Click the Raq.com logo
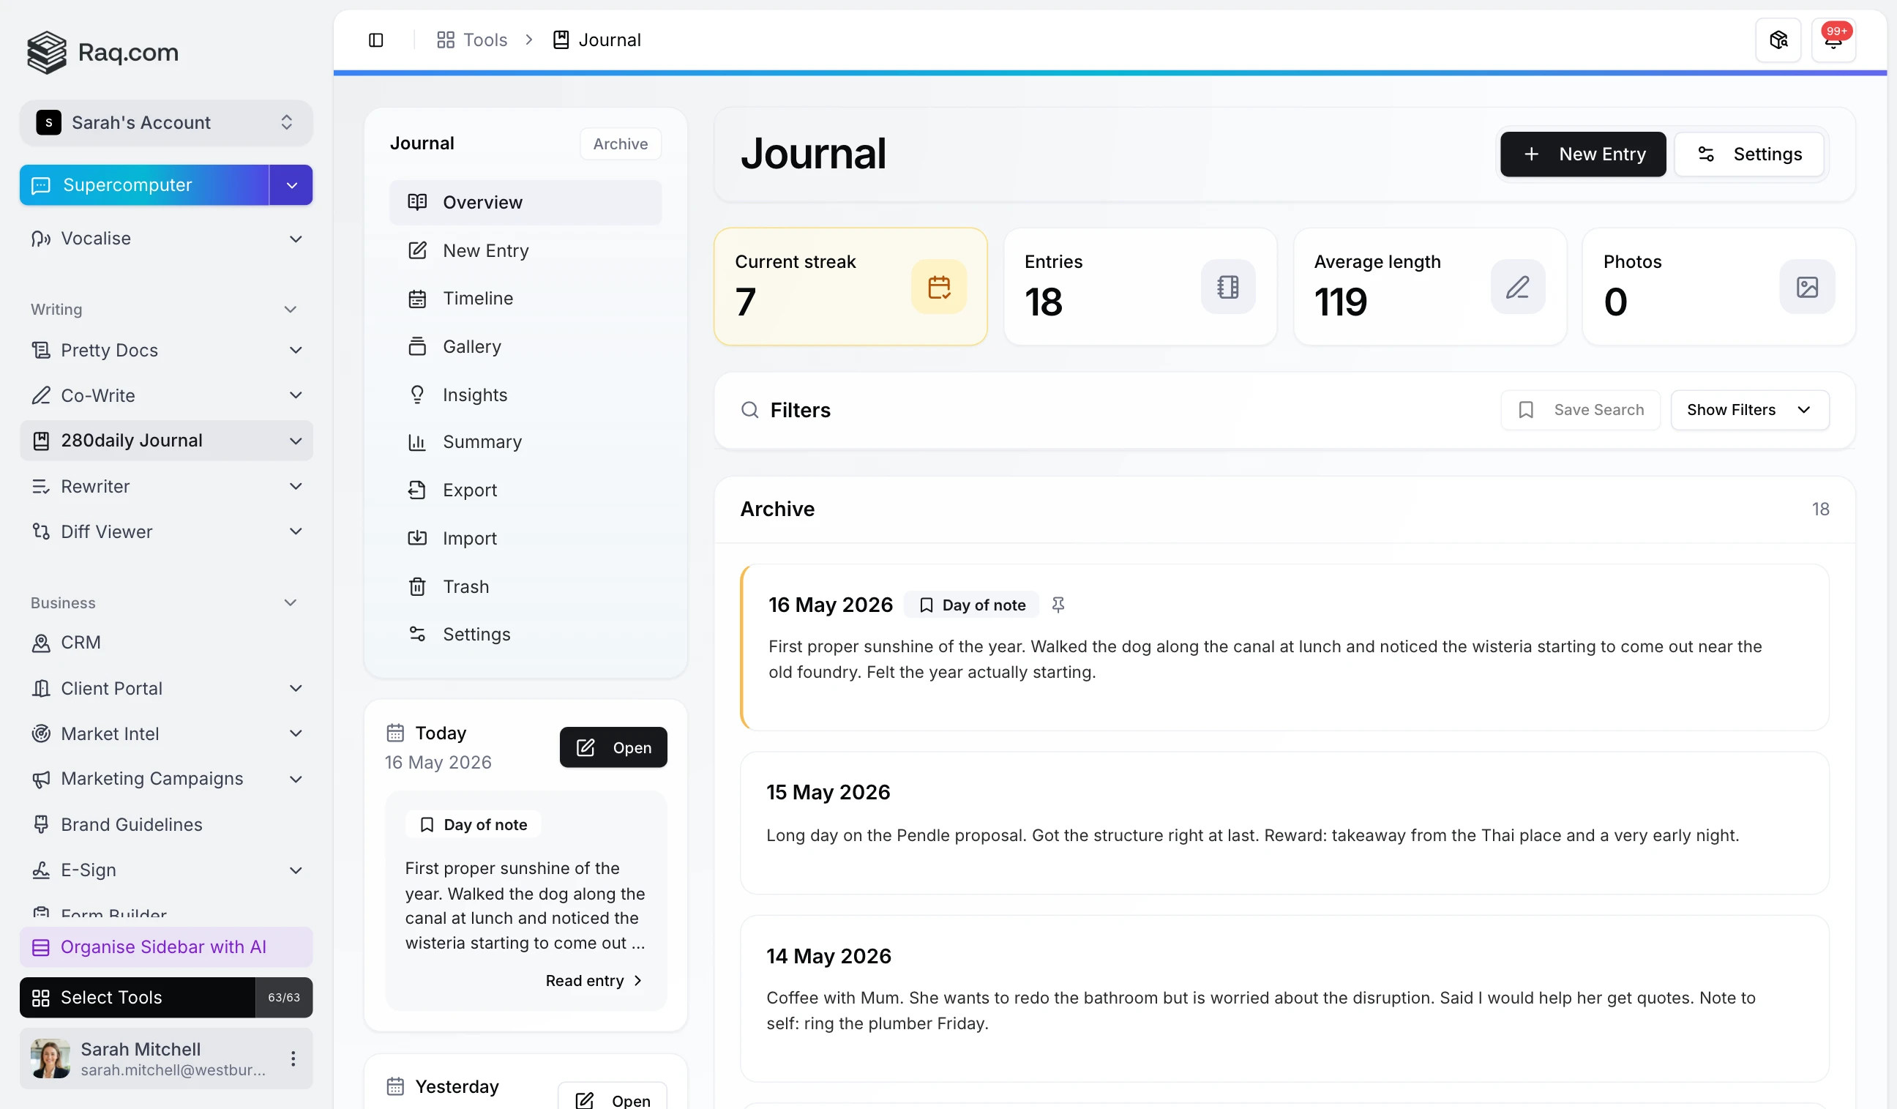This screenshot has width=1897, height=1109. [x=102, y=52]
